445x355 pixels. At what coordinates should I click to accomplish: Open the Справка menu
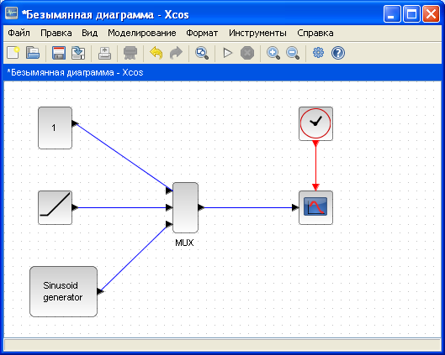click(315, 33)
